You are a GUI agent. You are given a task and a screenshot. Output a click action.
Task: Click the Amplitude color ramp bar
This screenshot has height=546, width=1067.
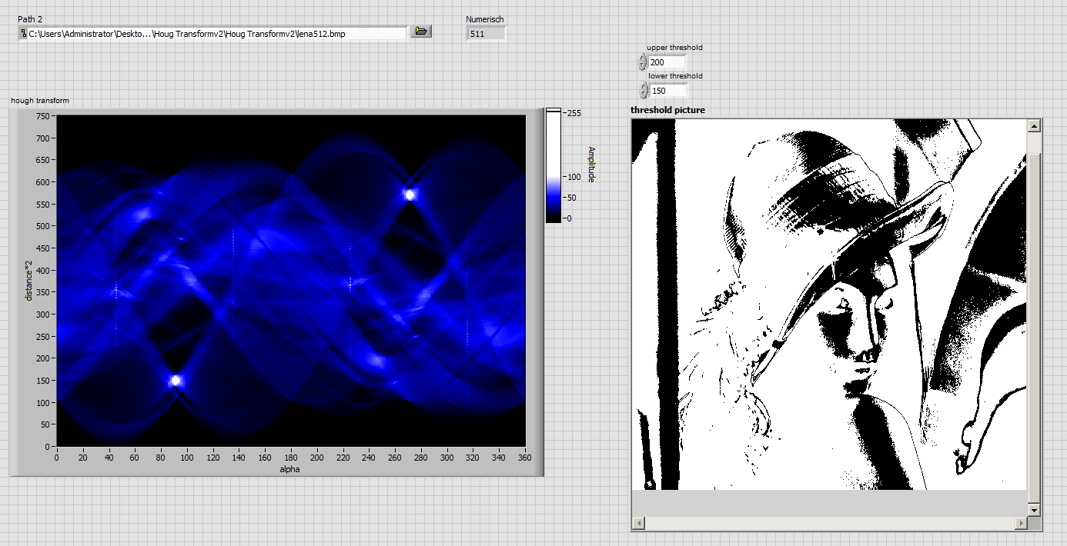point(554,165)
